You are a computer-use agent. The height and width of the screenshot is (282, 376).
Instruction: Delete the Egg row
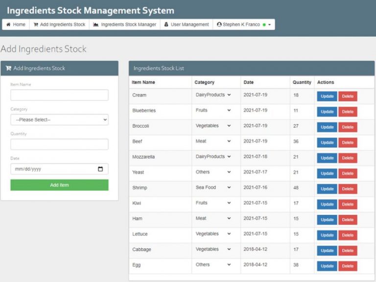348,266
